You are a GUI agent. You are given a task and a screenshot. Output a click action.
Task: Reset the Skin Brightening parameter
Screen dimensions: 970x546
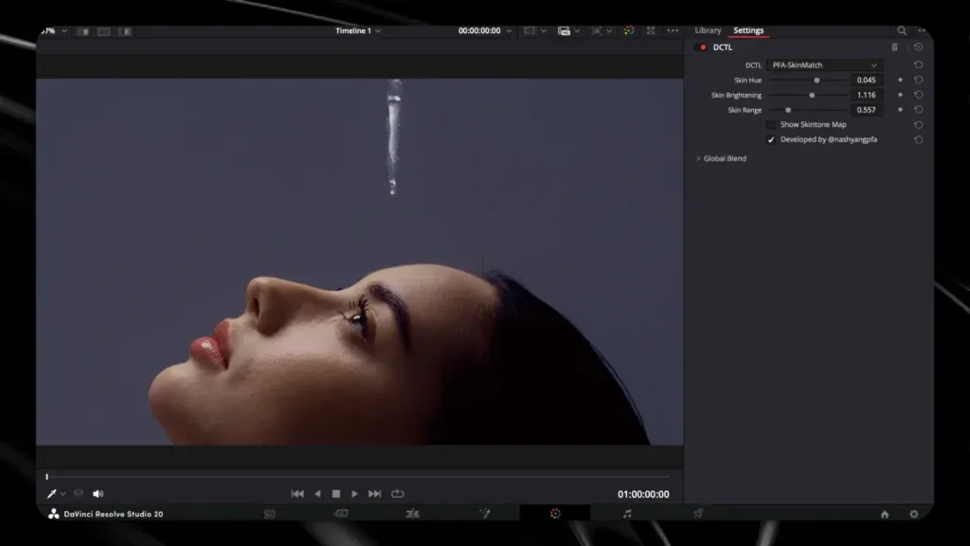point(918,95)
